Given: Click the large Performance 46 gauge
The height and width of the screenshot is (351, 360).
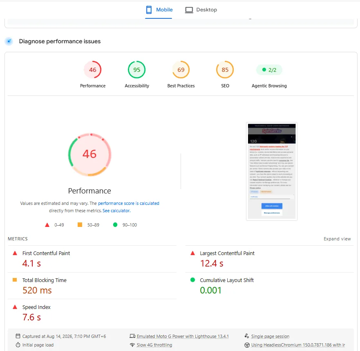Looking at the screenshot, I should [x=90, y=155].
